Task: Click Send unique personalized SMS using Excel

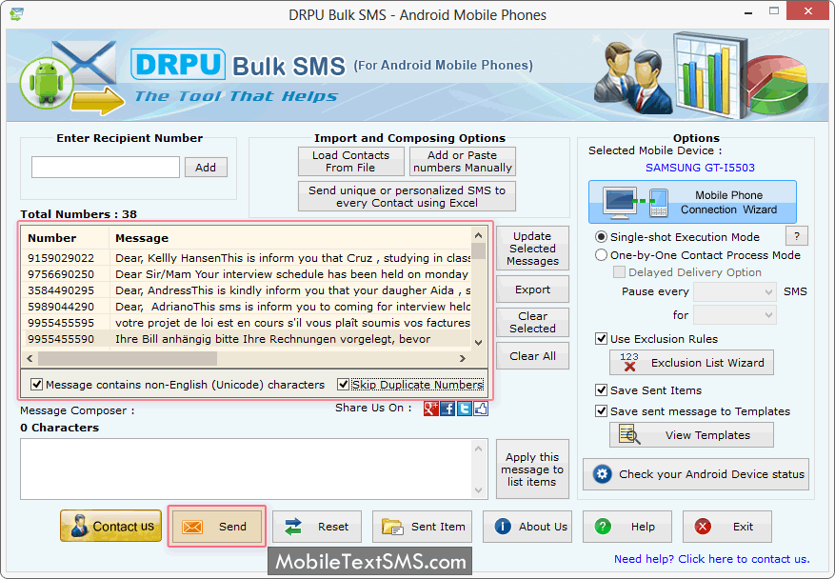Action: pos(407,196)
